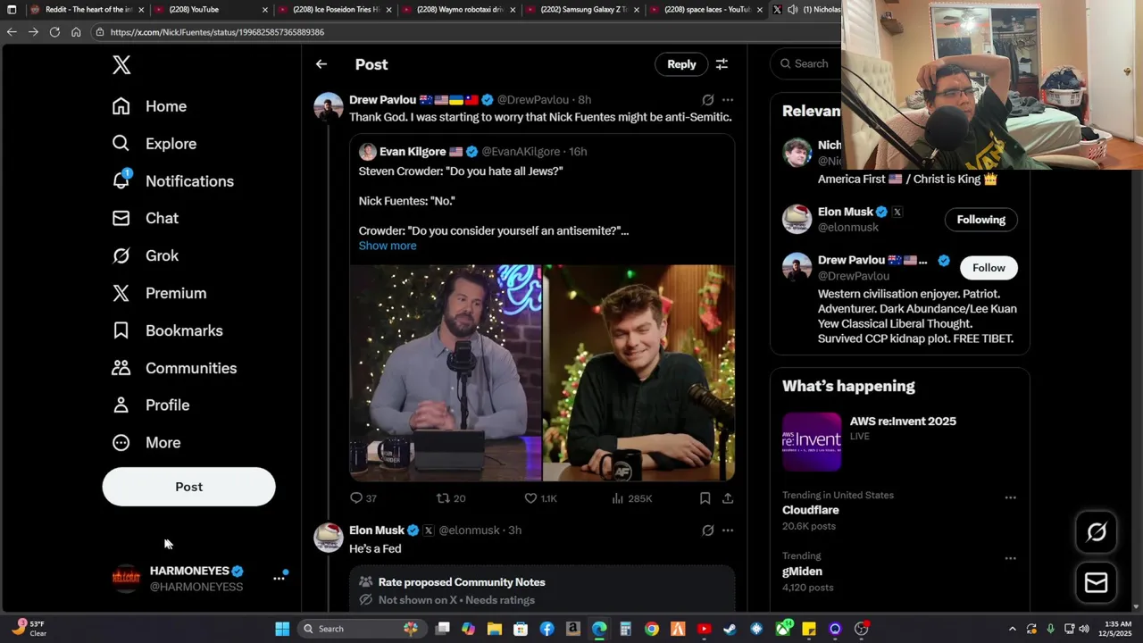Go back using the Post header arrow
The height and width of the screenshot is (643, 1143).
[321, 64]
